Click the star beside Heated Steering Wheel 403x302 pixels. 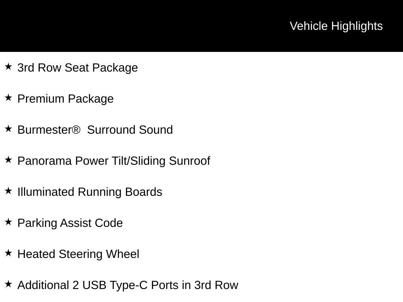8,253
